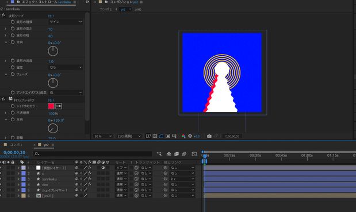Click the 波形の幅 value 40
Screen dimensions: 356x212
tap(50, 36)
